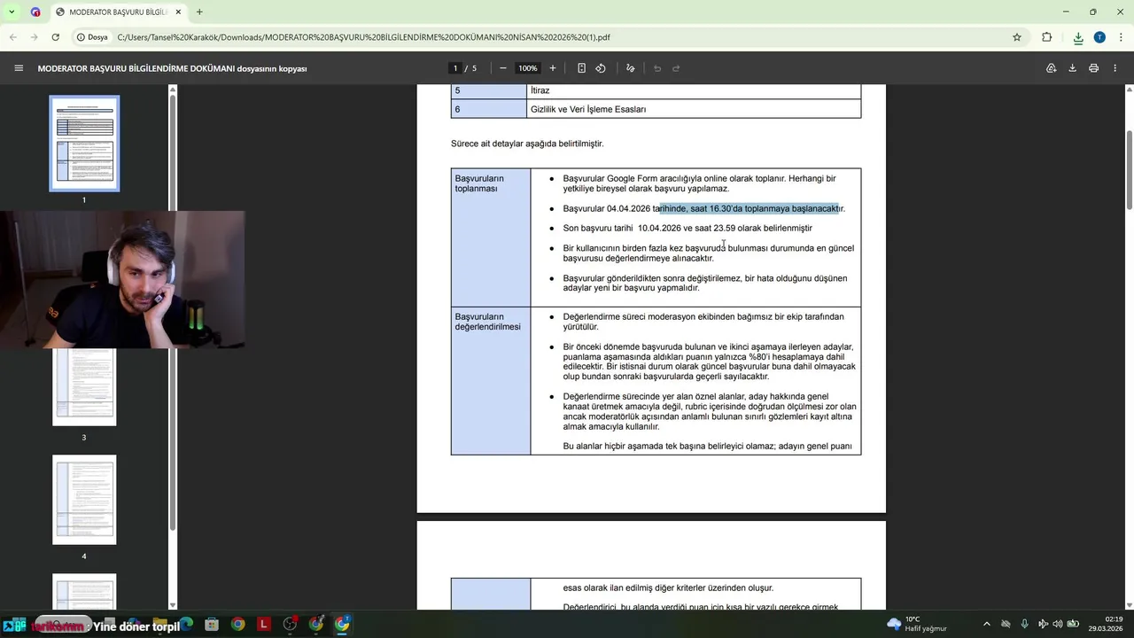1134x638 pixels.
Task: Click the 'Başvuruların toplanması' table cell
Action: pos(491,237)
